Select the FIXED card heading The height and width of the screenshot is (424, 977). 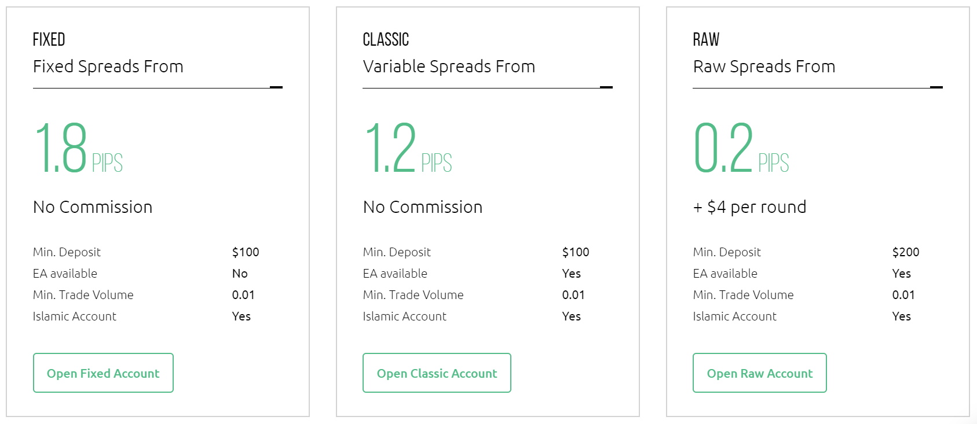coord(49,39)
